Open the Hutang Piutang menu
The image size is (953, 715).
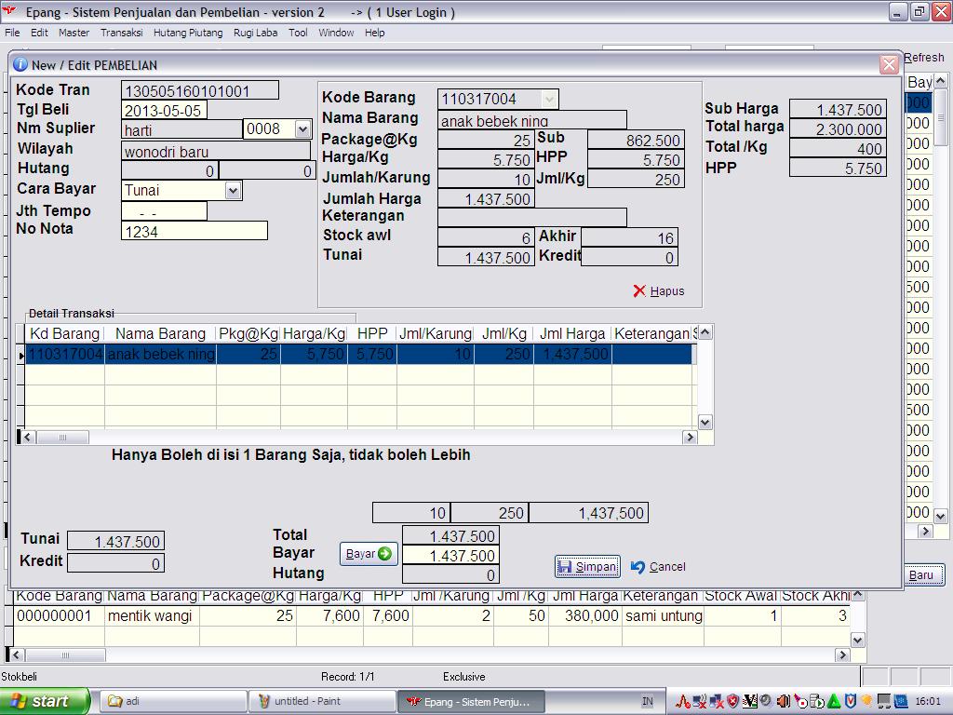[188, 33]
